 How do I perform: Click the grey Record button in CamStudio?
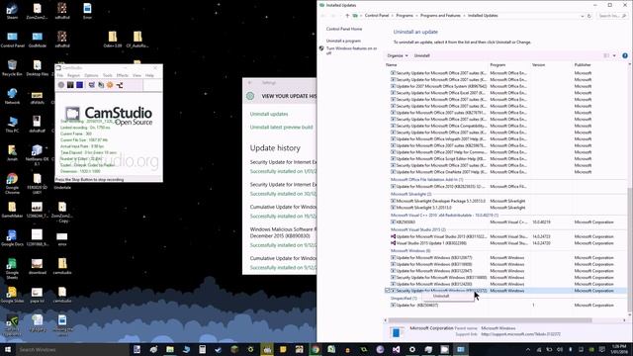click(x=61, y=85)
